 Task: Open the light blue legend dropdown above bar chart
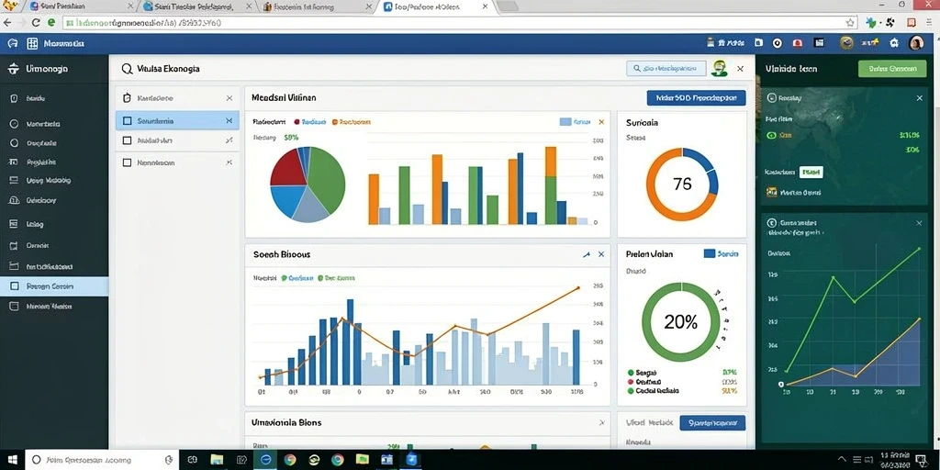[575, 122]
